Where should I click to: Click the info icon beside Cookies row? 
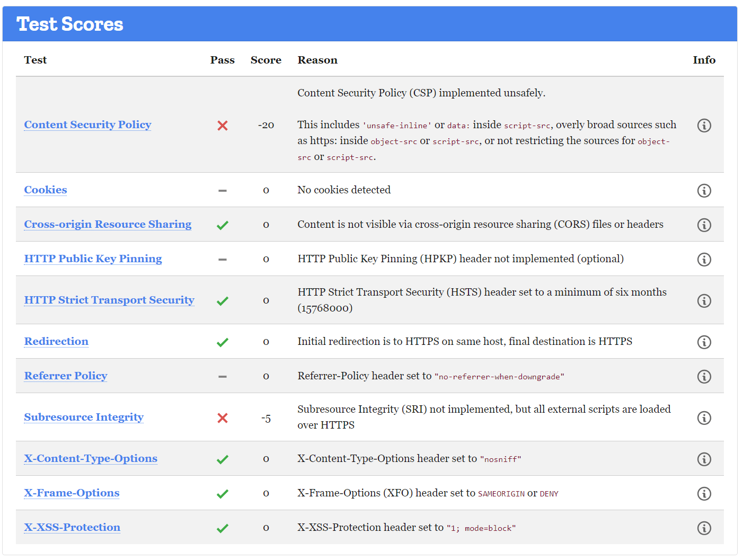(704, 190)
